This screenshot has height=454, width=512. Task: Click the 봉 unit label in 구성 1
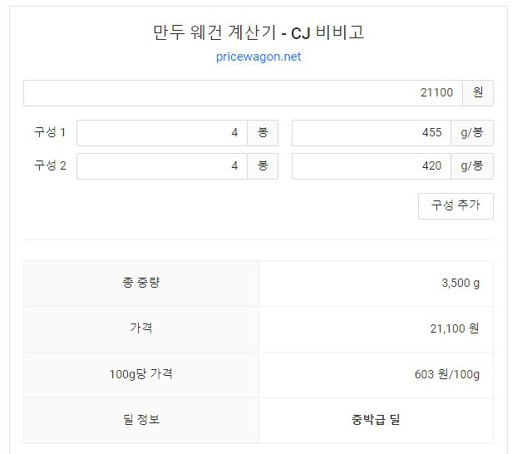[x=263, y=133]
